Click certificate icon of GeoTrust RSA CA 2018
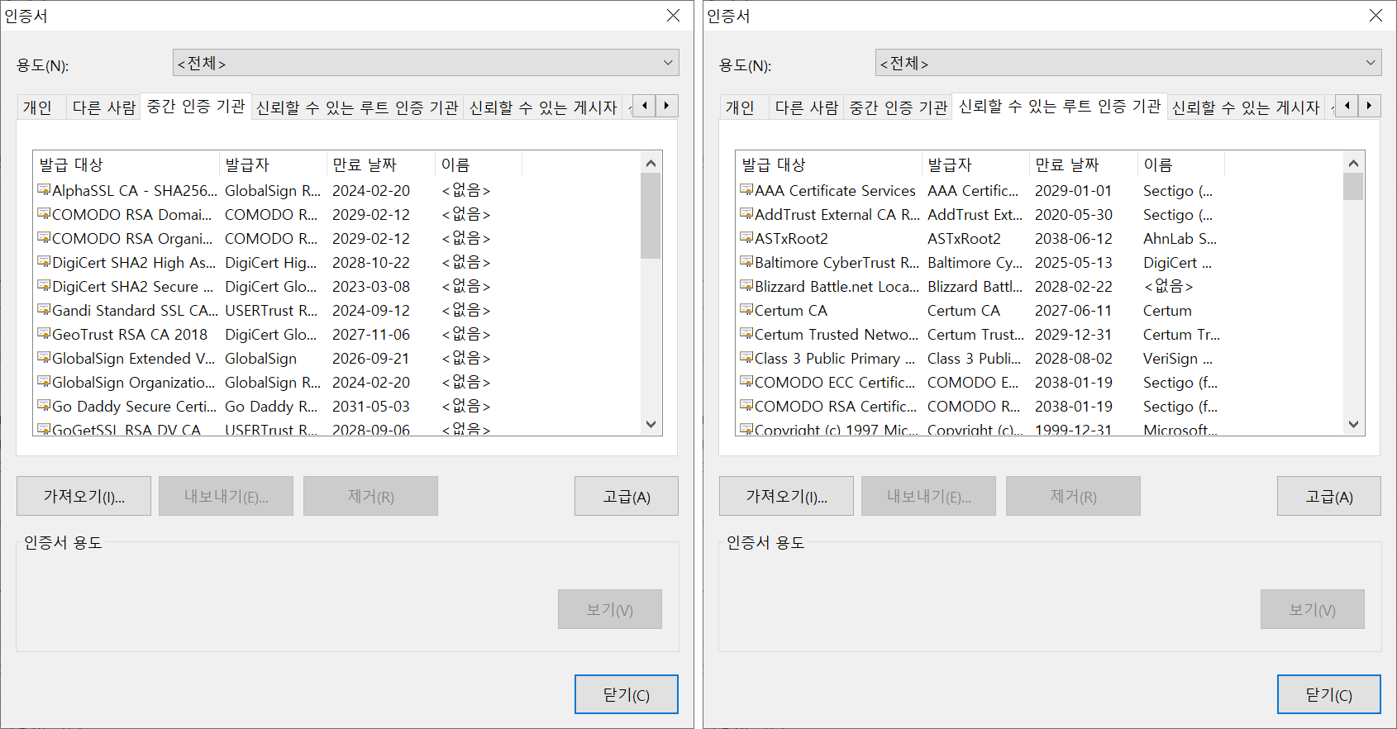This screenshot has height=729, width=1397. pos(44,334)
